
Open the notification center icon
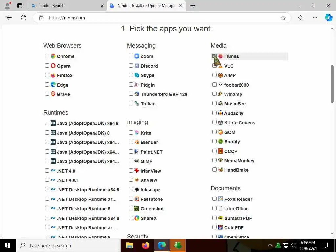click(x=325, y=245)
